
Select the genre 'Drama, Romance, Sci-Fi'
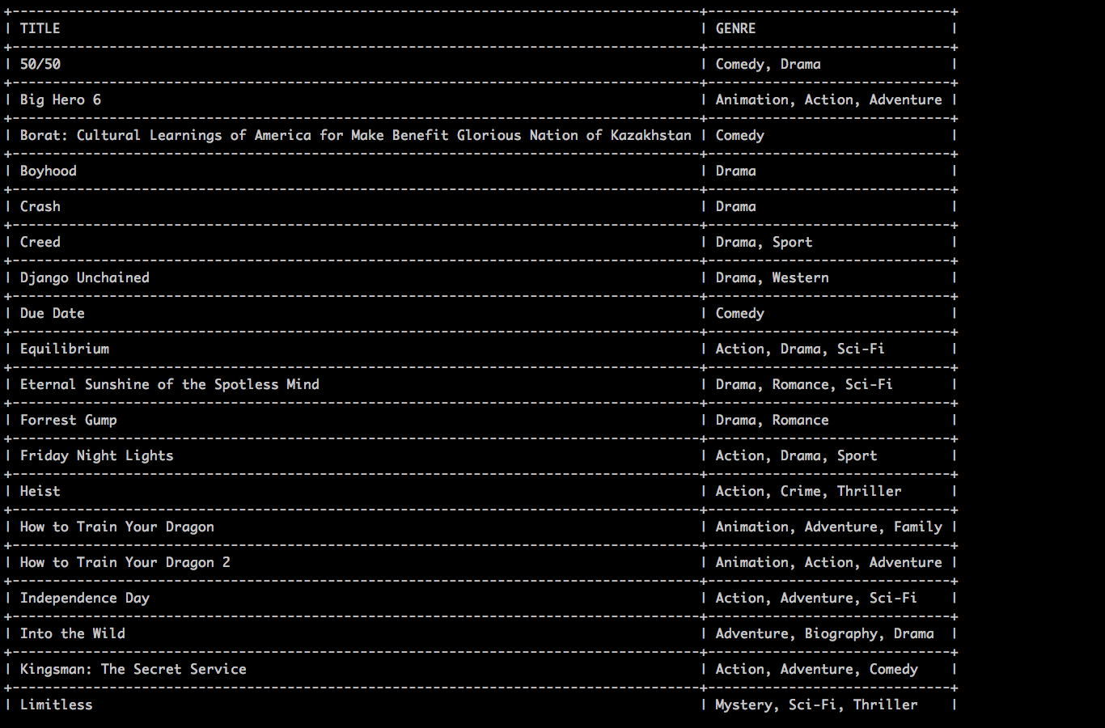[x=804, y=384]
